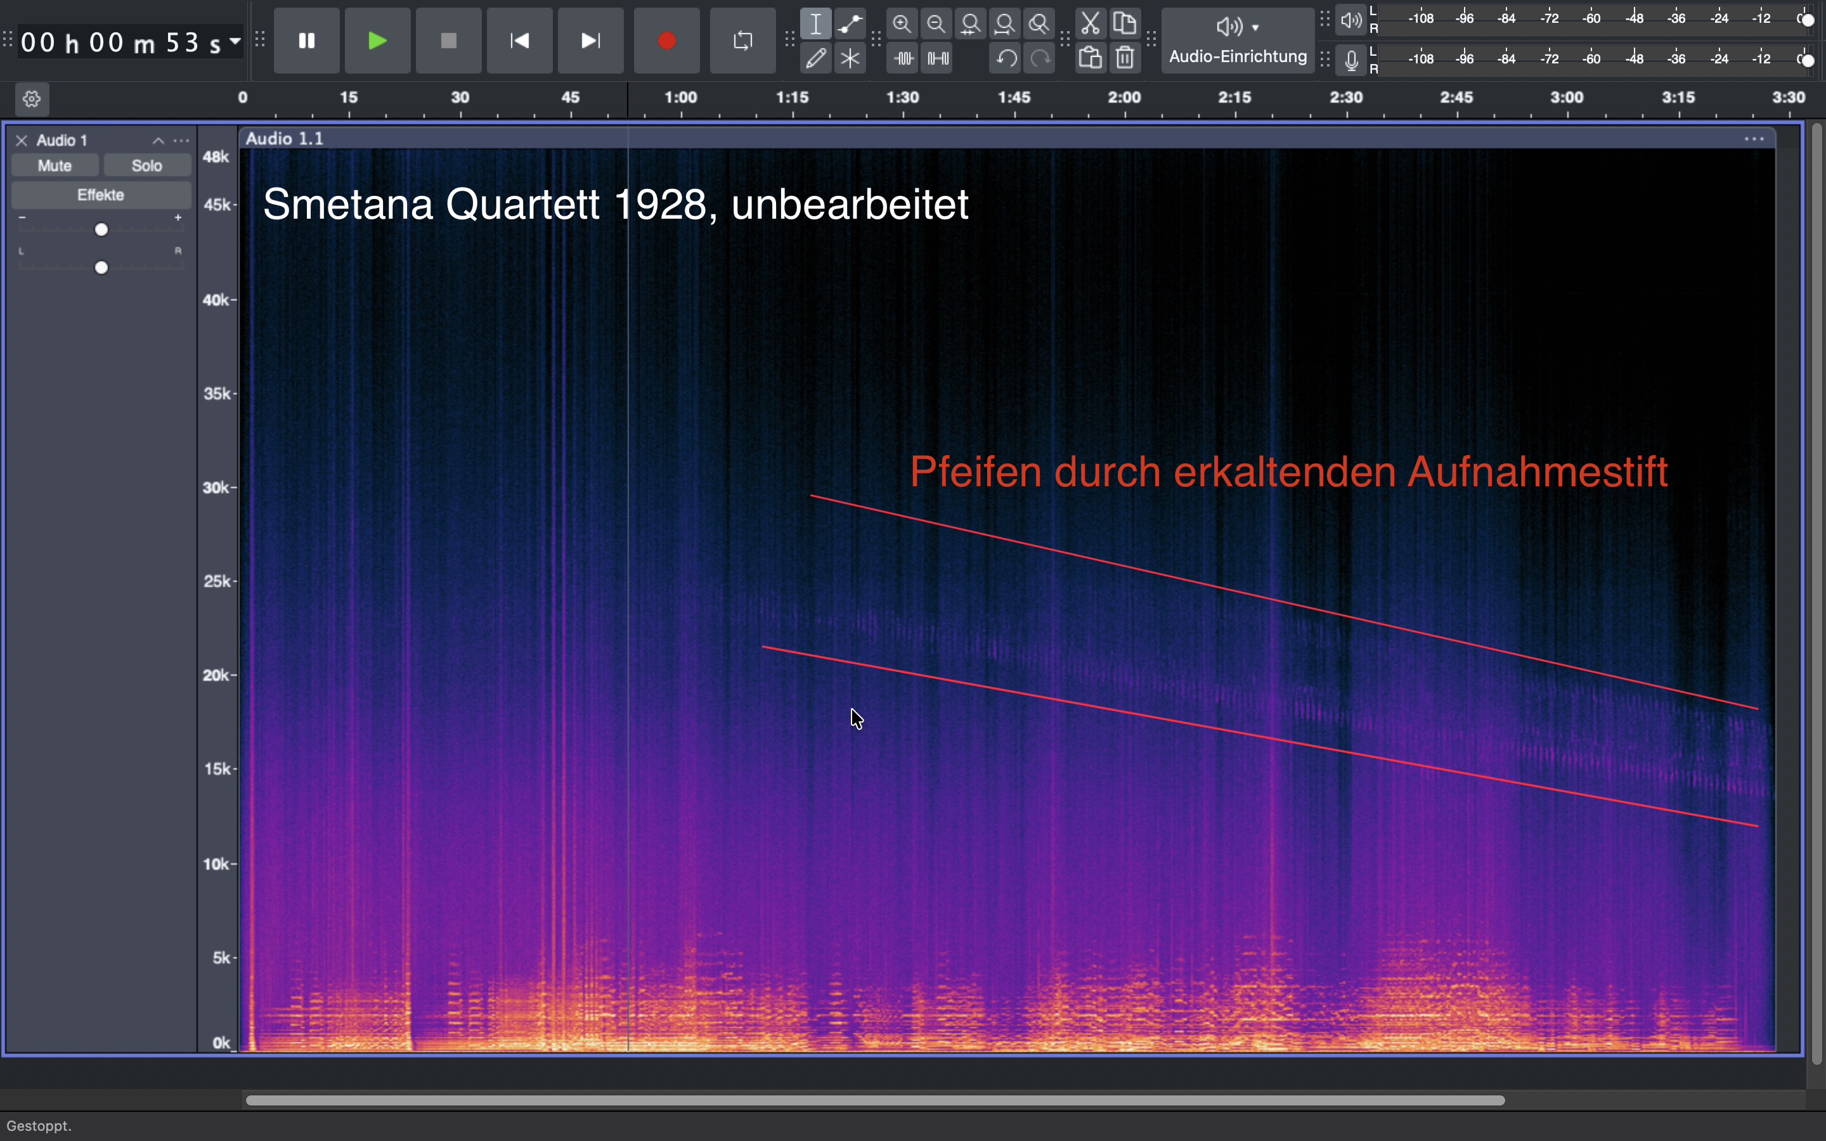Click the track gain slider knob
1826x1141 pixels.
(x=102, y=230)
